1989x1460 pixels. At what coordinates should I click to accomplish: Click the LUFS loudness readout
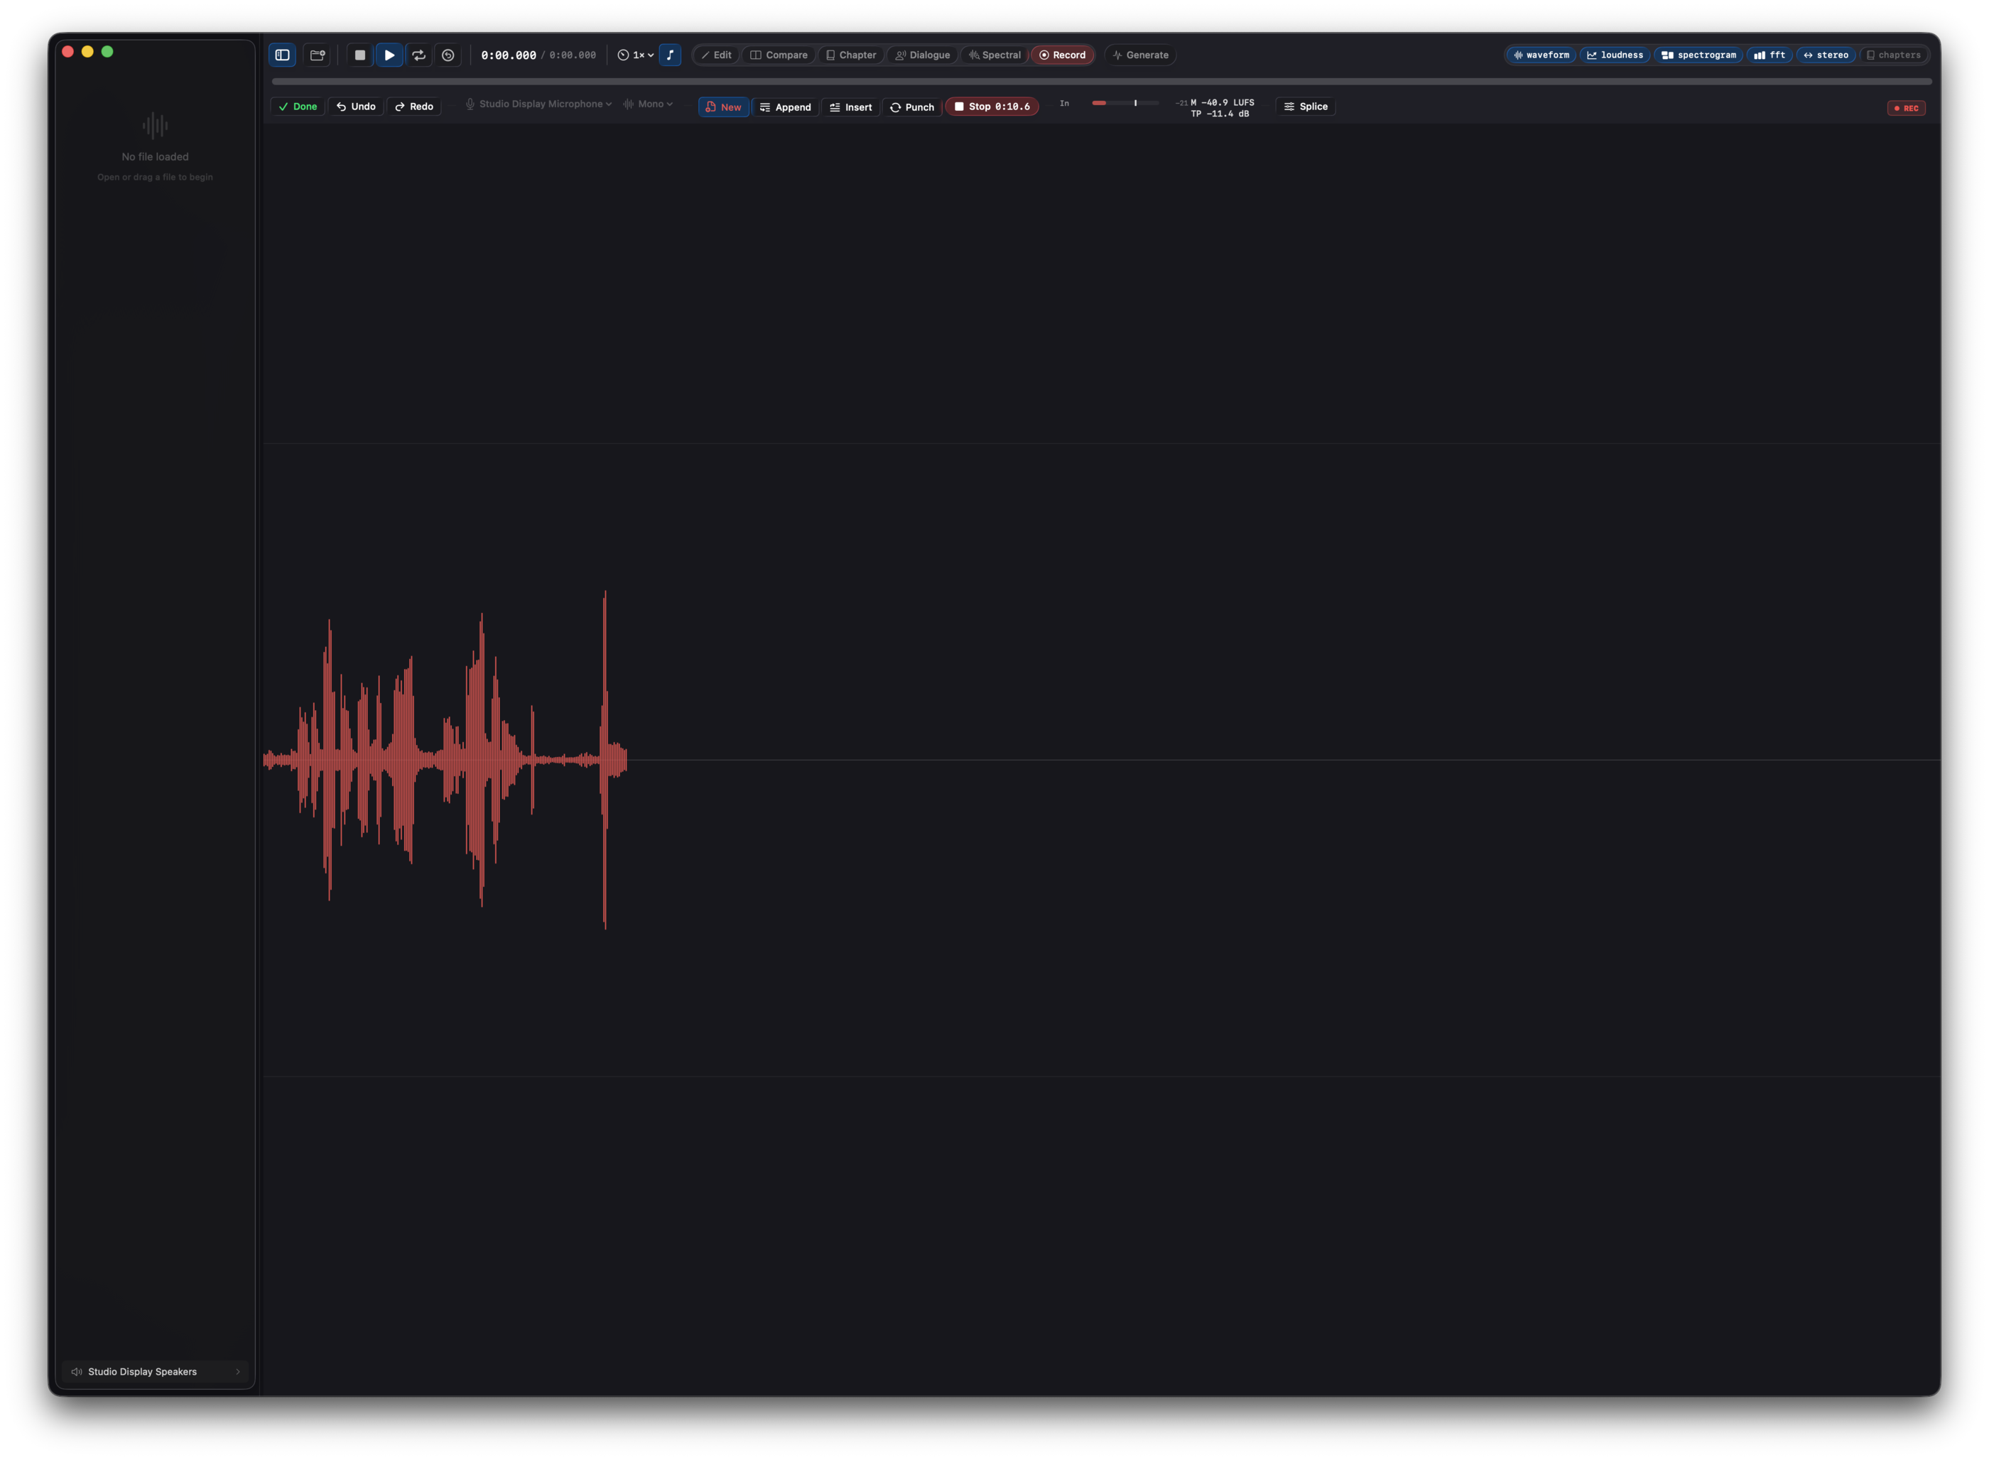[x=1222, y=102]
